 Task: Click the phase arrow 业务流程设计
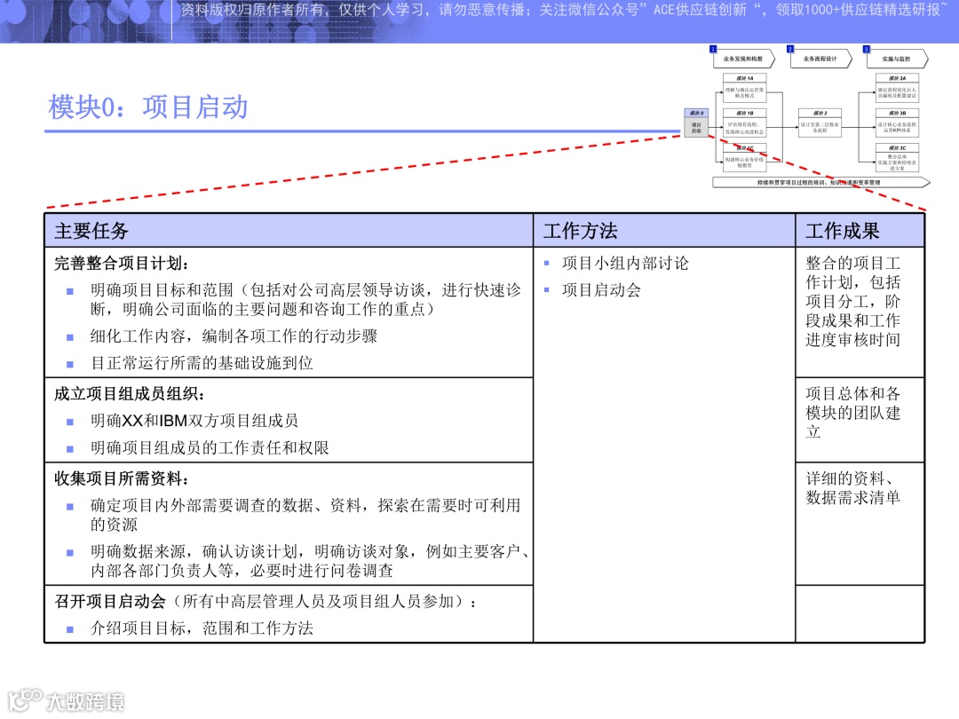click(x=820, y=59)
